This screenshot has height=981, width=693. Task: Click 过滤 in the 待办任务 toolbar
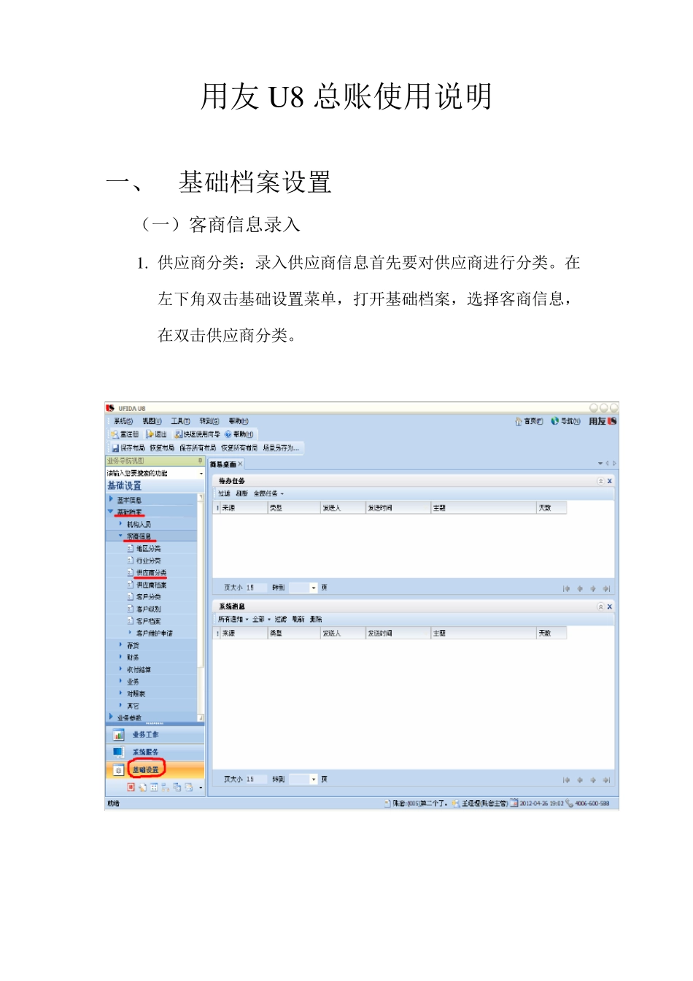tap(224, 493)
